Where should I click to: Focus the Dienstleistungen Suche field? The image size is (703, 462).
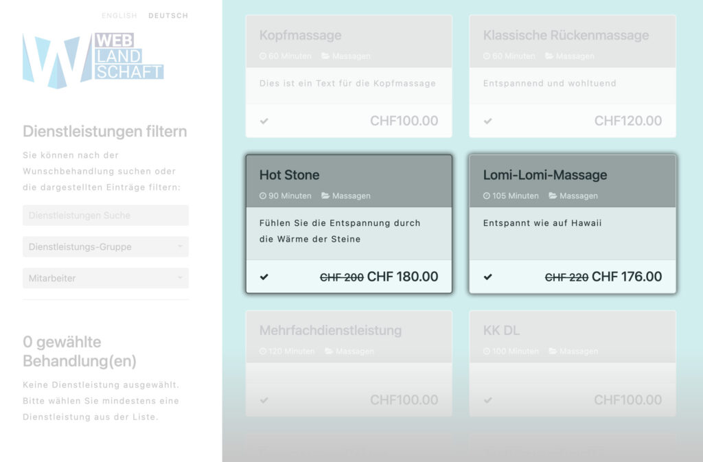click(x=105, y=215)
